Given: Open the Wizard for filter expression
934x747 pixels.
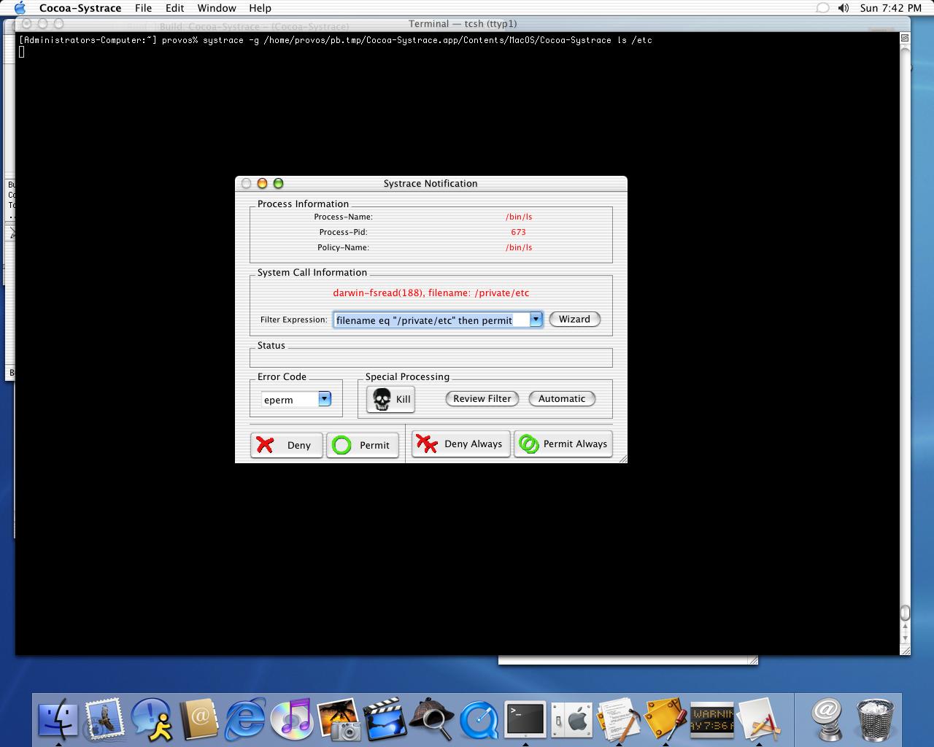Looking at the screenshot, I should click(x=574, y=320).
